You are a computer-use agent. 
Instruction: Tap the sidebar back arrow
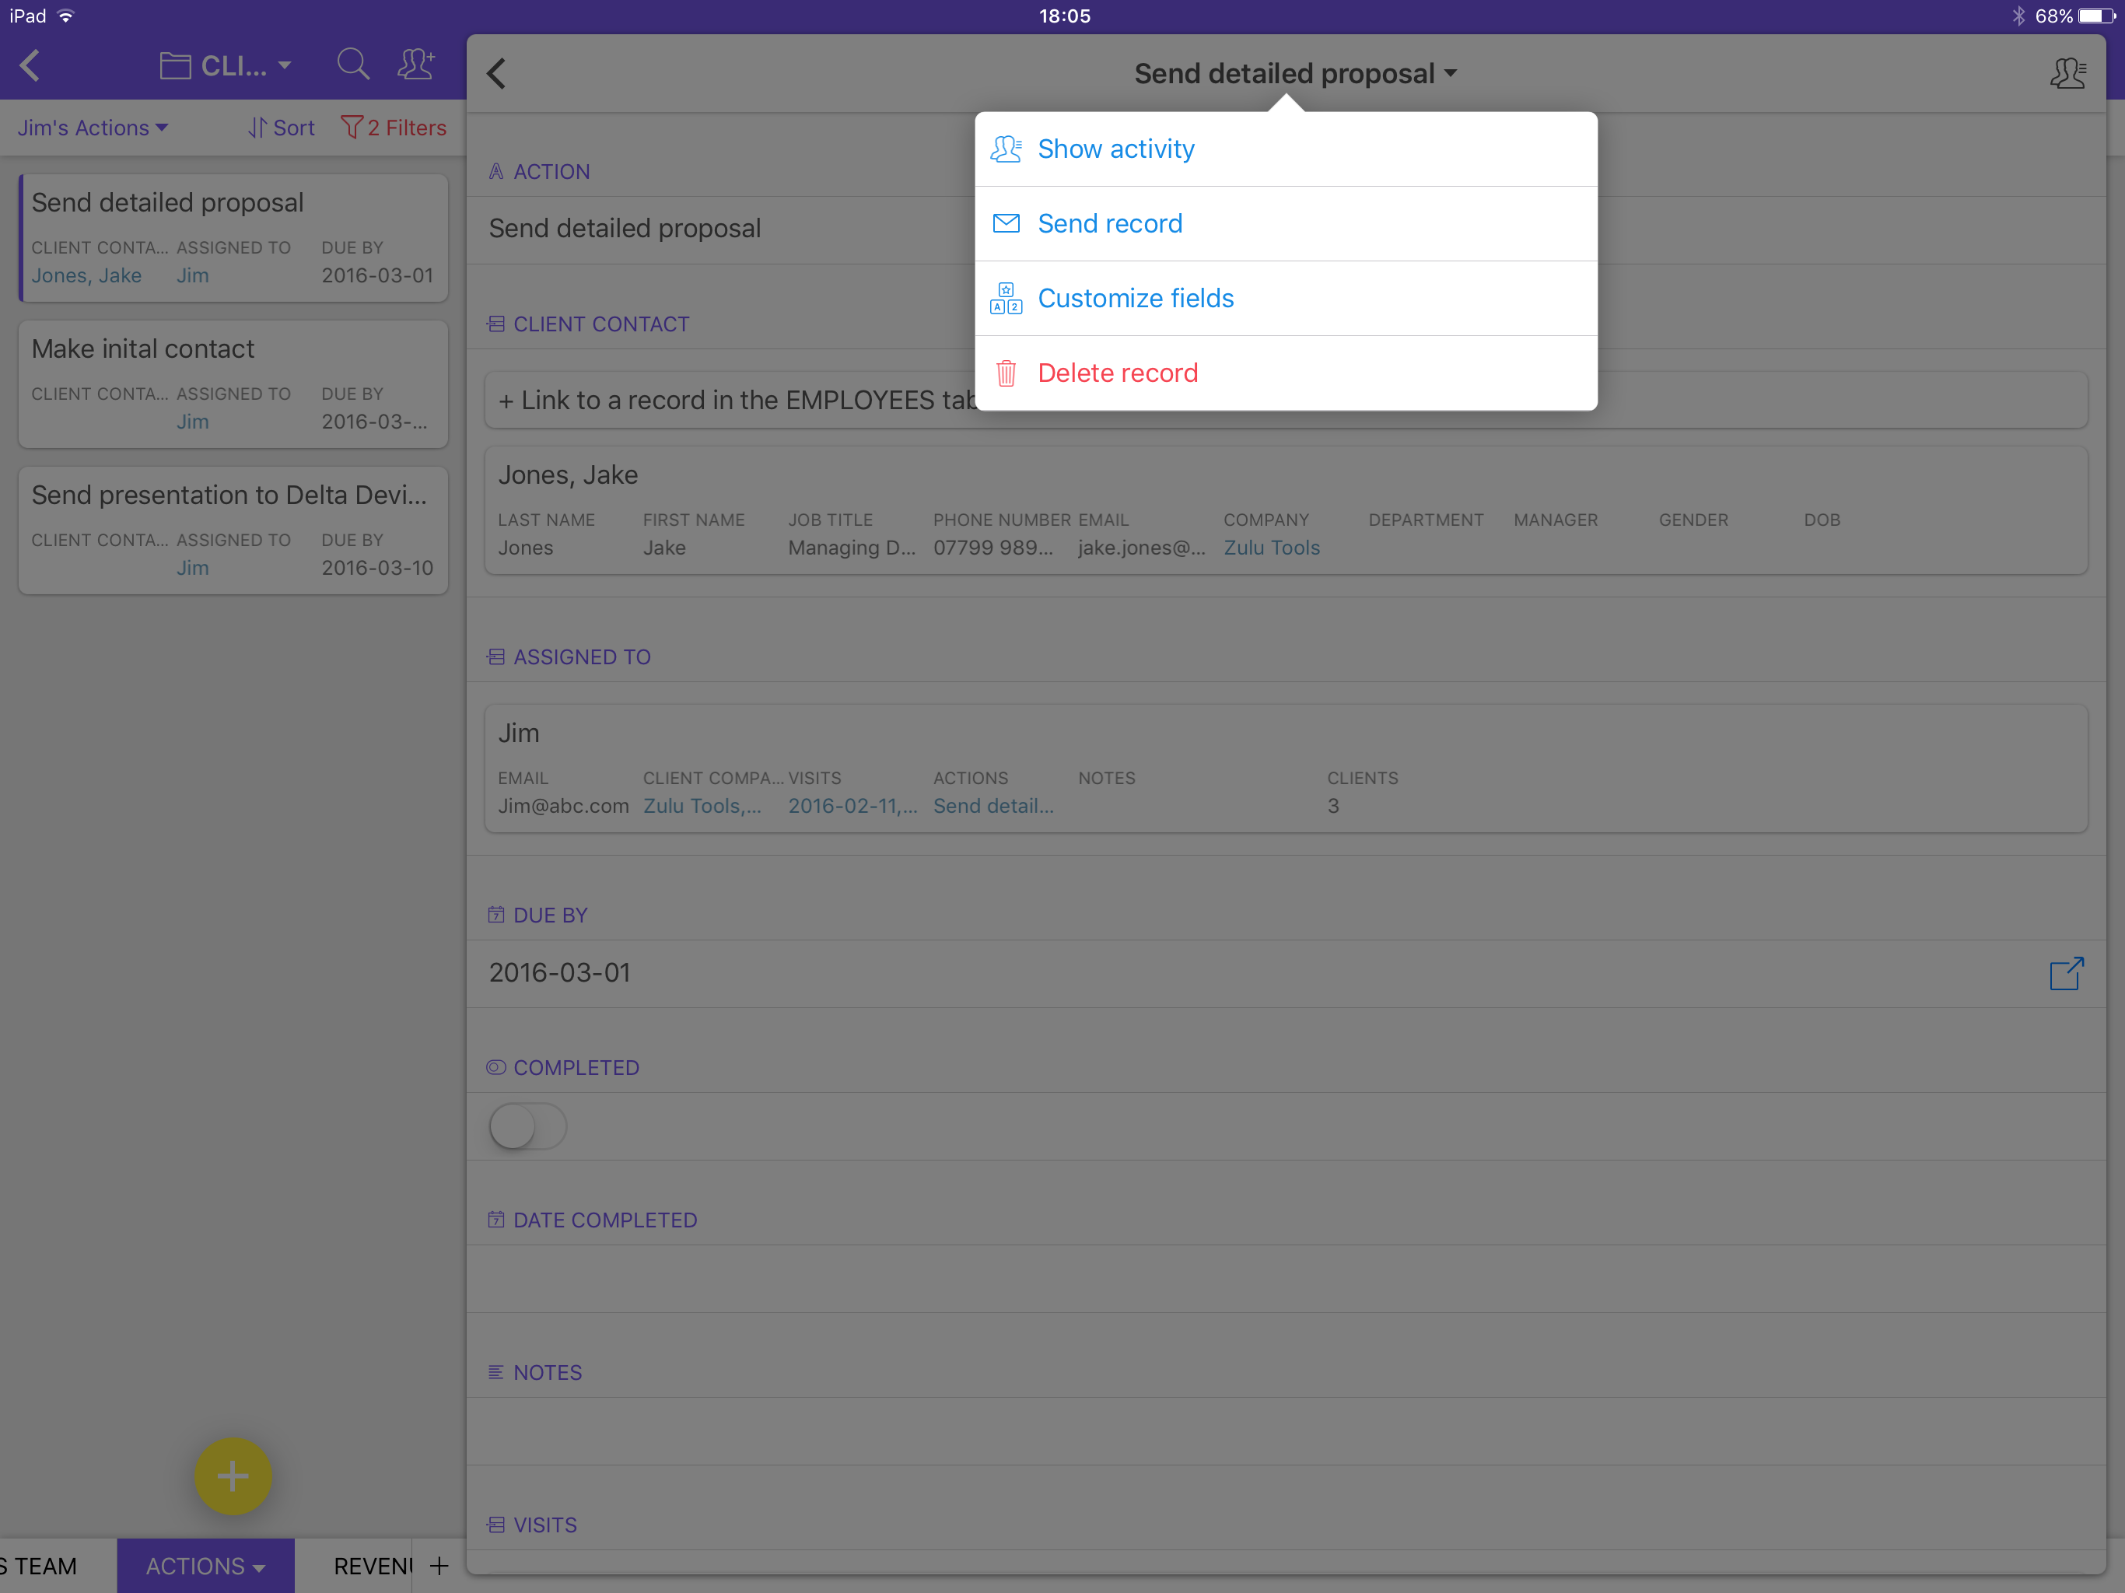click(x=31, y=65)
